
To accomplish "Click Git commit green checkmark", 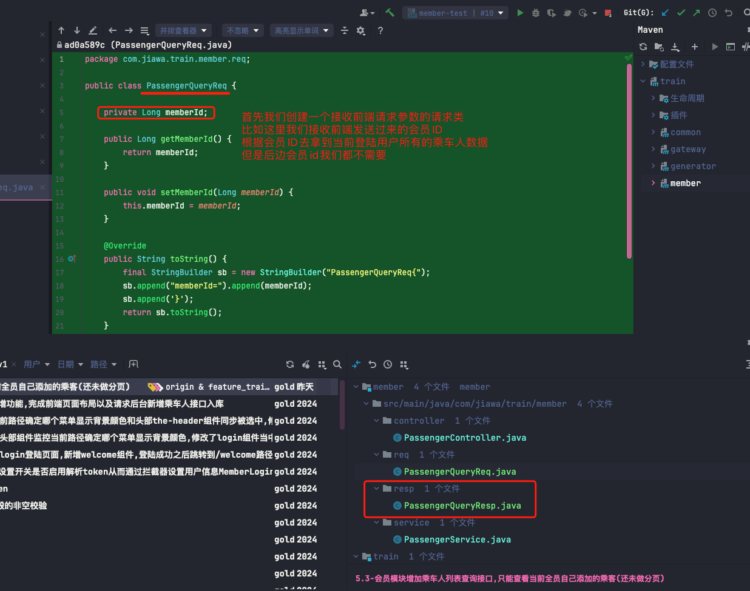I will coord(681,13).
